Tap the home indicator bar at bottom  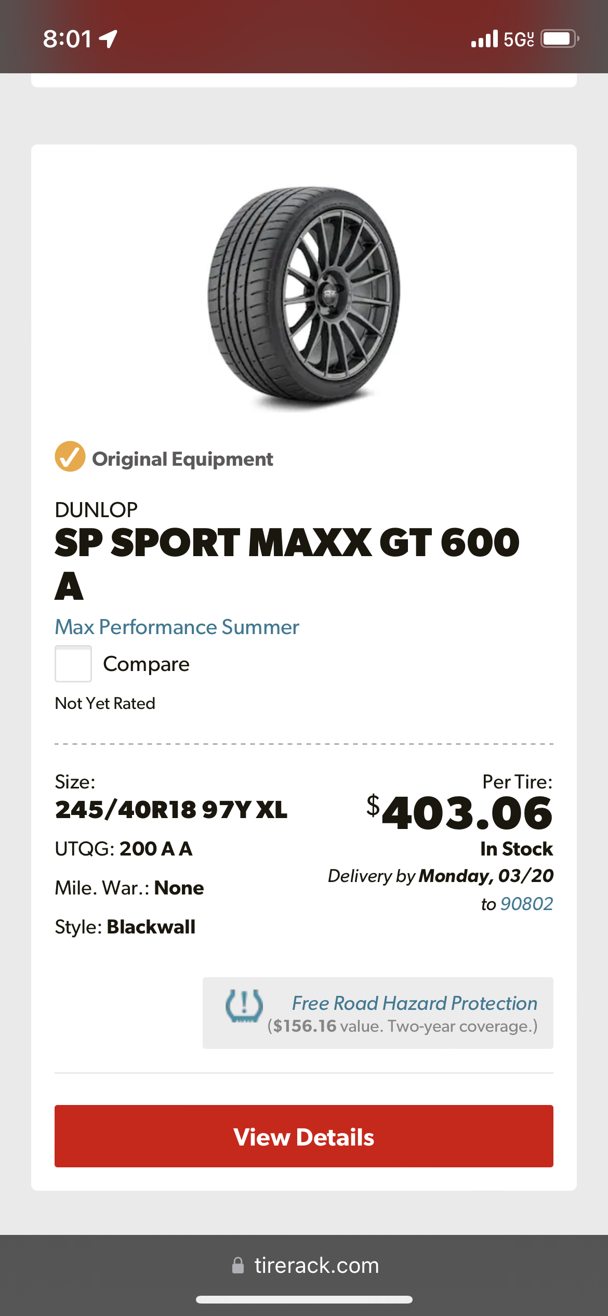[304, 1300]
